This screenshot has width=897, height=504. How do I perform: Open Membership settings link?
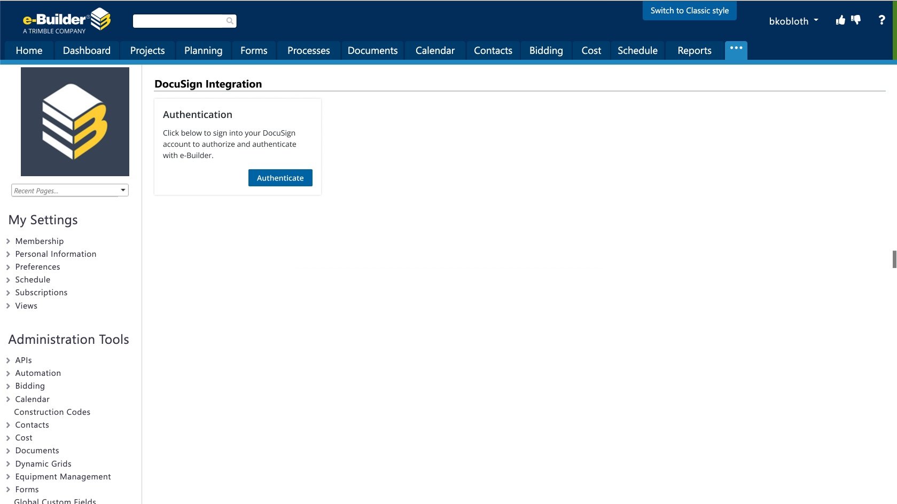pos(40,241)
